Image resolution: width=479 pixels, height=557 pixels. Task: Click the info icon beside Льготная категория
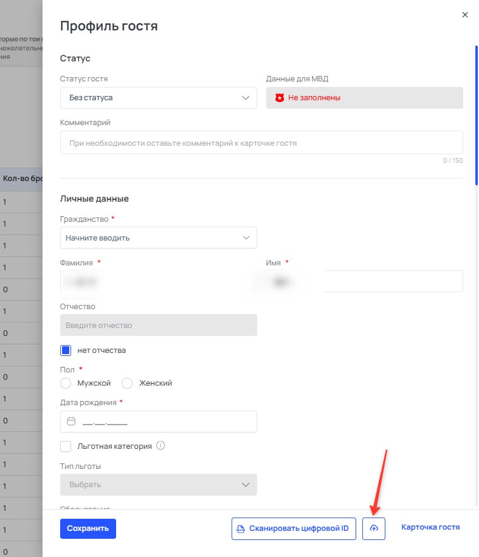click(160, 445)
